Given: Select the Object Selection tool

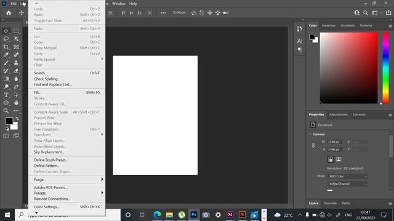Looking at the screenshot, I should [x=16, y=39].
